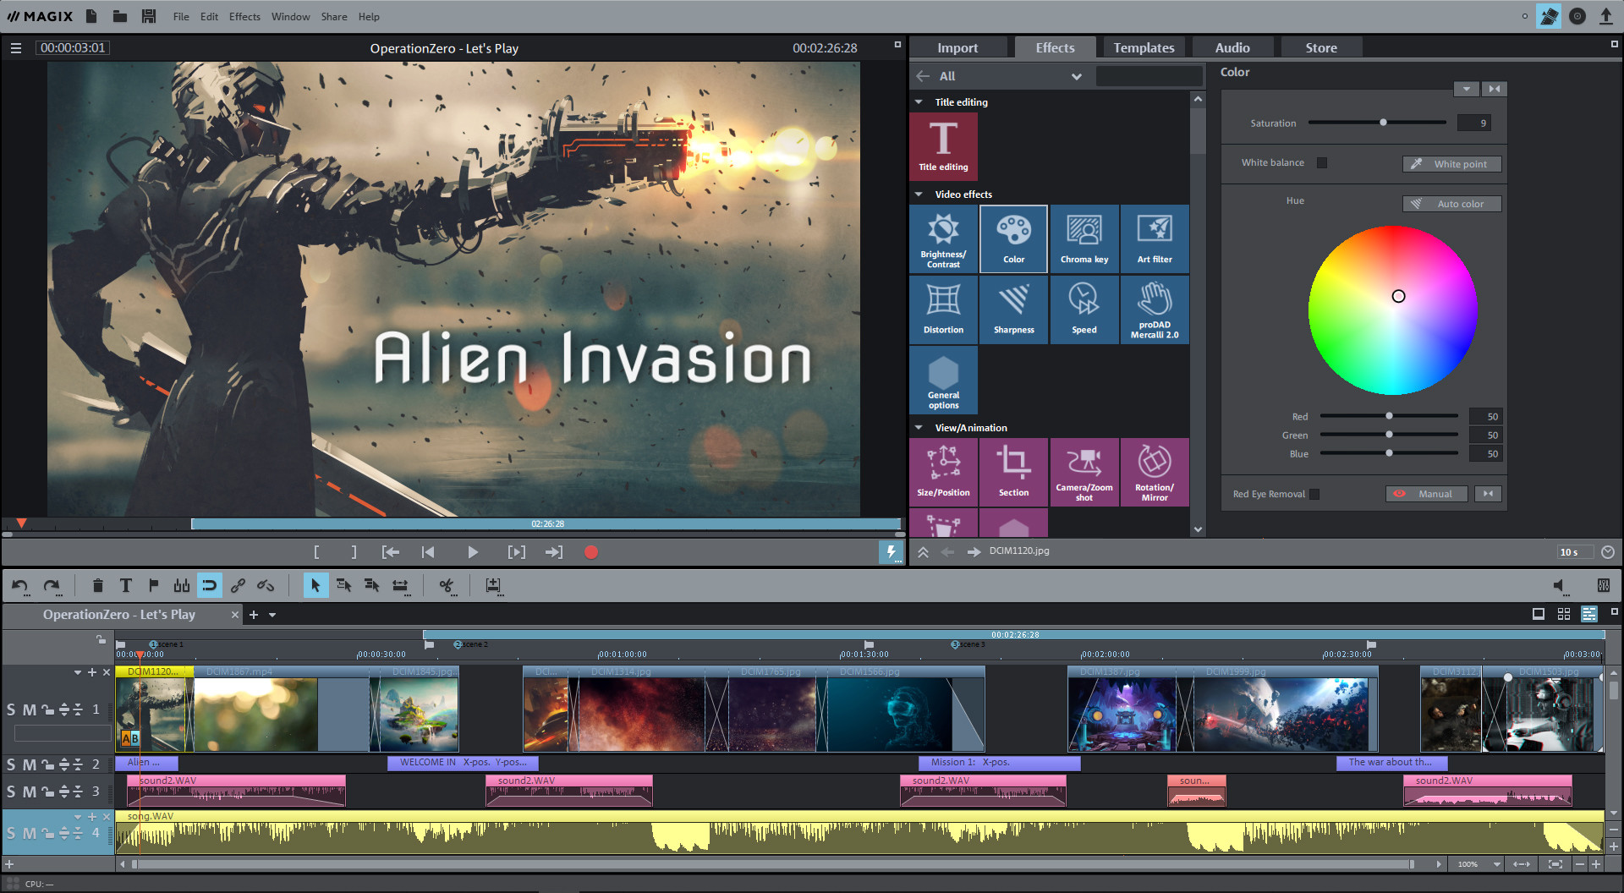The image size is (1624, 893).
Task: Mute track 2
Action: [x=29, y=764]
